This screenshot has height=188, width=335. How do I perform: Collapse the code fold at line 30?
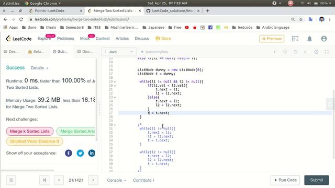(115, 125)
